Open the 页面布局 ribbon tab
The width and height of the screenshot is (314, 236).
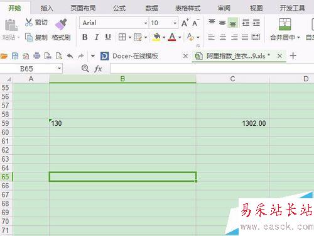coord(83,8)
